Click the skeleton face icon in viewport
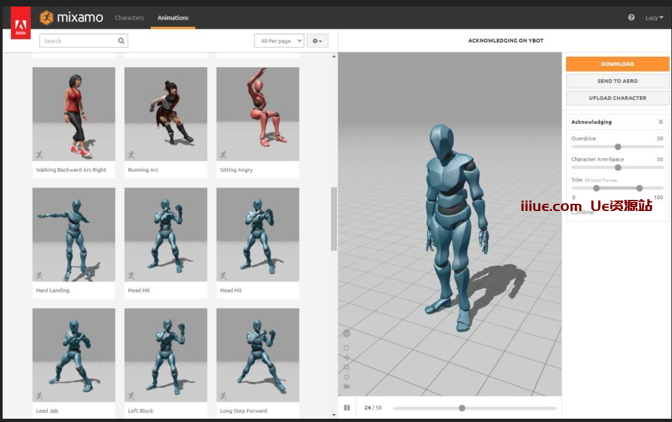Viewport: 672px width, 422px height. tap(347, 333)
